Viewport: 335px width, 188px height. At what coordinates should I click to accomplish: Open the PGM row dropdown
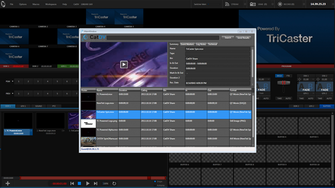click(12, 81)
